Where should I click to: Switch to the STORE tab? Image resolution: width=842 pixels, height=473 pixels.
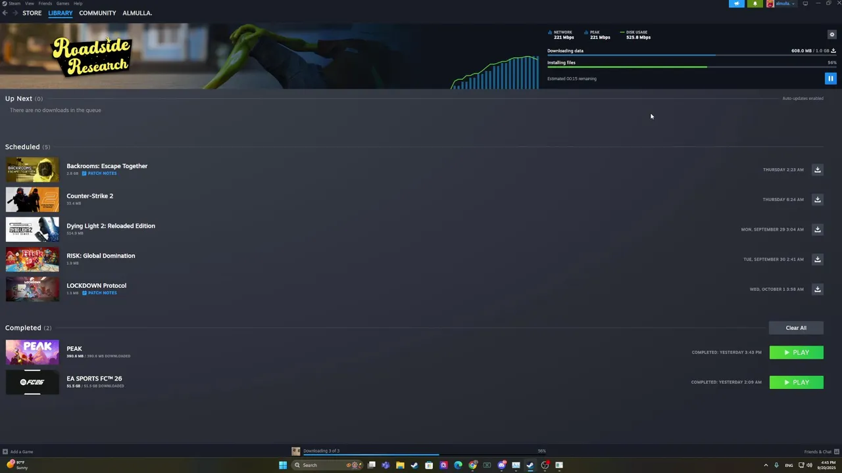(x=32, y=13)
